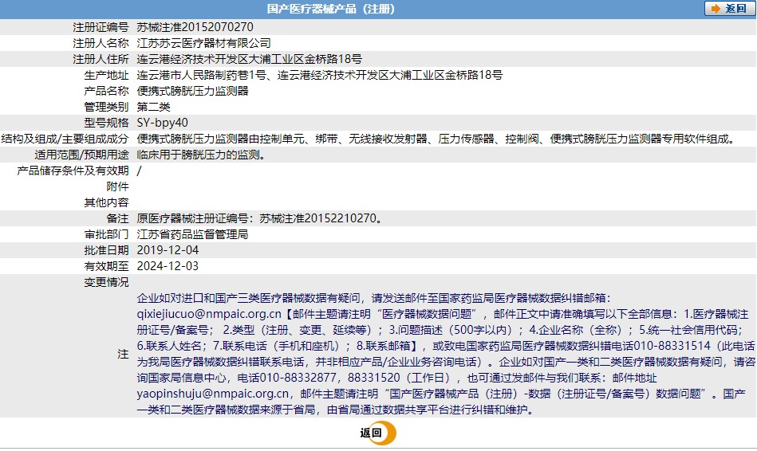Click the 产品储存条件及有效期 label
757x451 pixels.
click(73, 171)
